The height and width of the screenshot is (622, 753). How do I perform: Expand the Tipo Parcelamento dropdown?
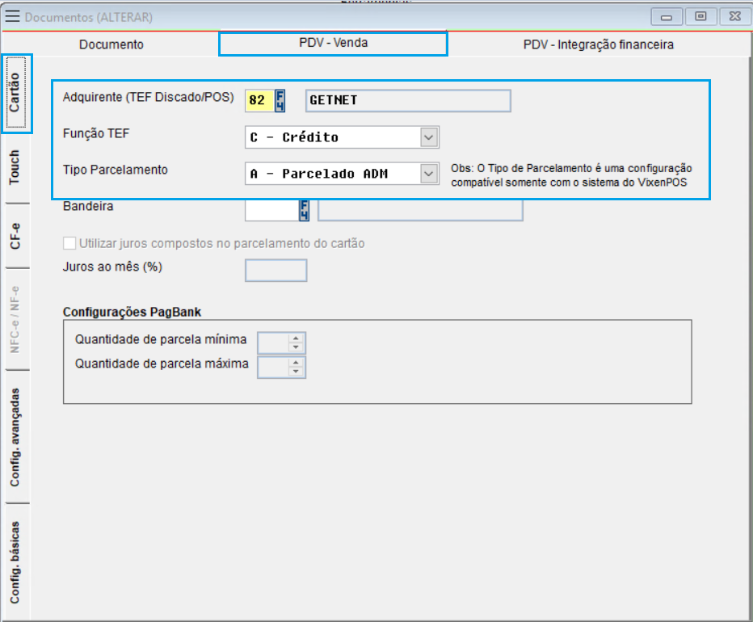click(429, 173)
